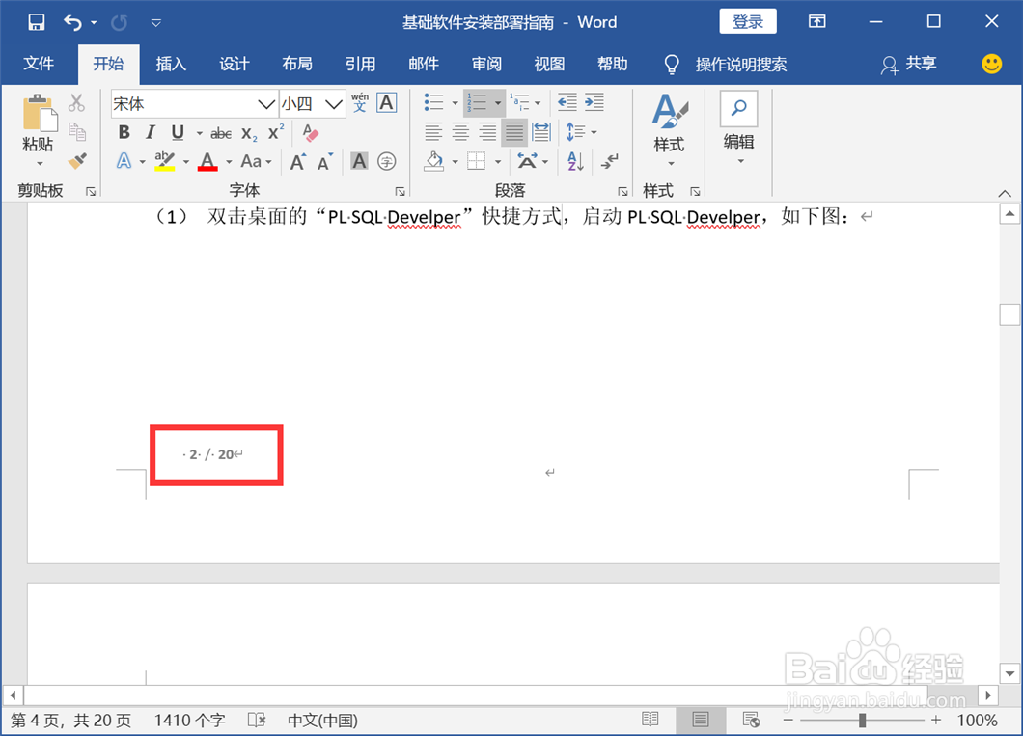
Task: Increase paragraph indent
Action: pyautogui.click(x=594, y=102)
